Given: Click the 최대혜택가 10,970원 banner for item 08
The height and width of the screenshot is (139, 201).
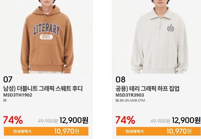Looking at the screenshot, I should (159, 131).
